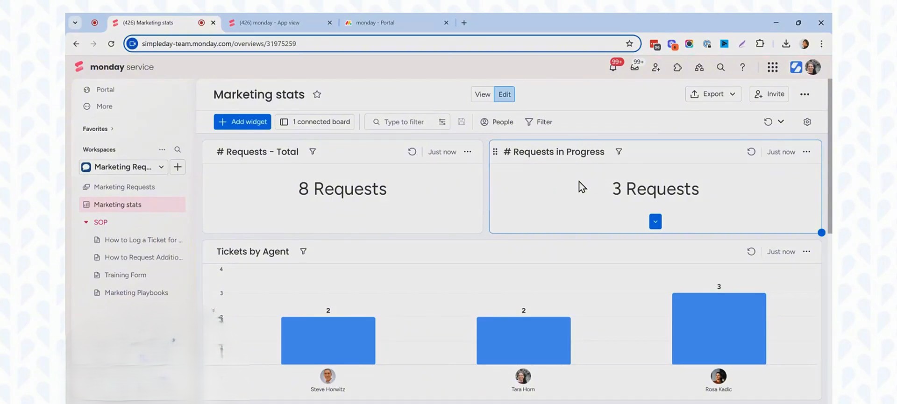Click filter icon on Tickets by Agent

(x=303, y=252)
